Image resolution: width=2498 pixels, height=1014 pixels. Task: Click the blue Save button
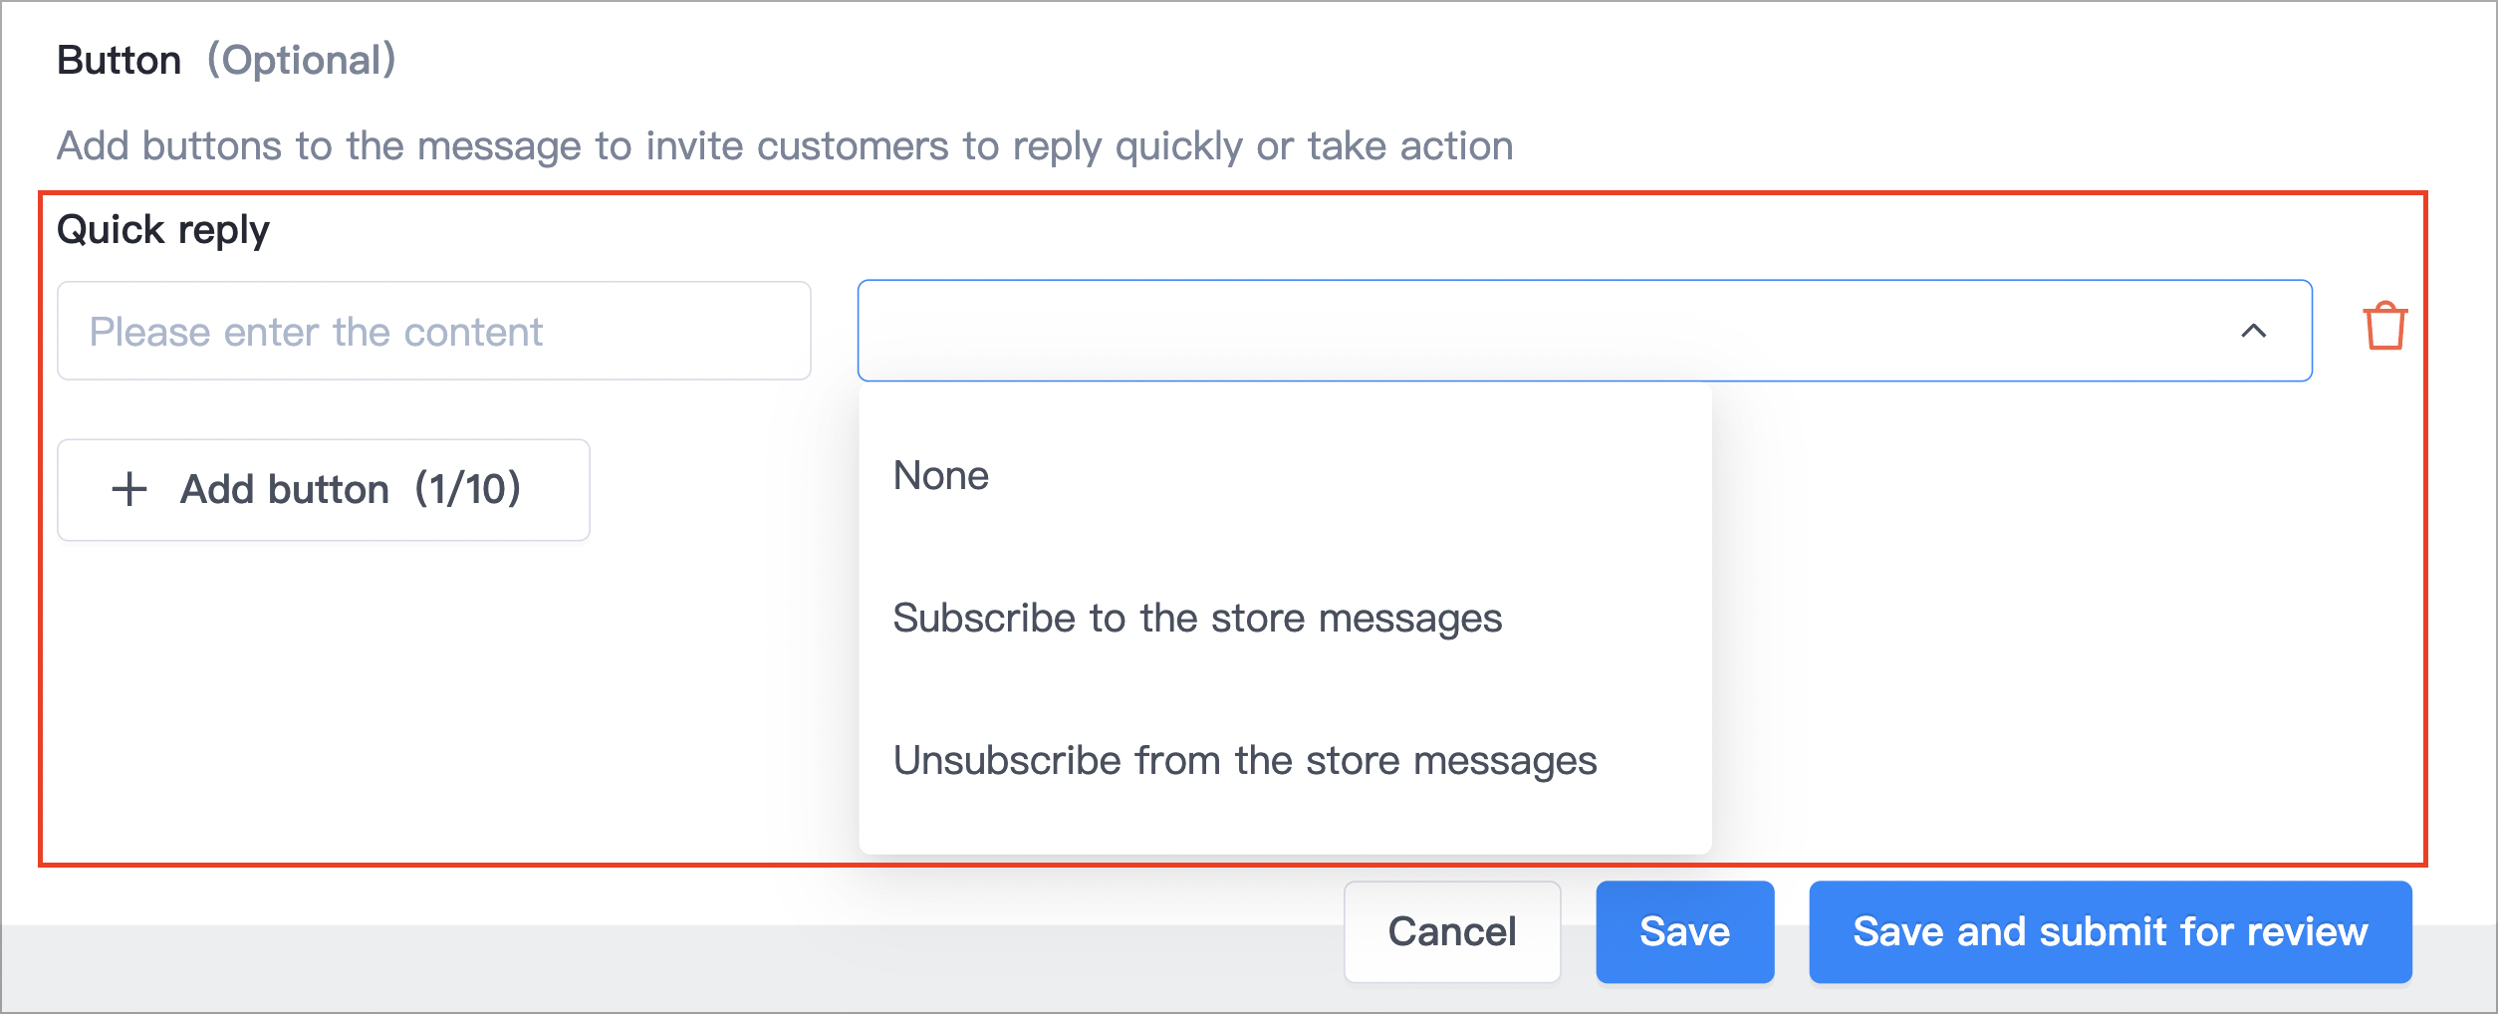tap(1685, 931)
